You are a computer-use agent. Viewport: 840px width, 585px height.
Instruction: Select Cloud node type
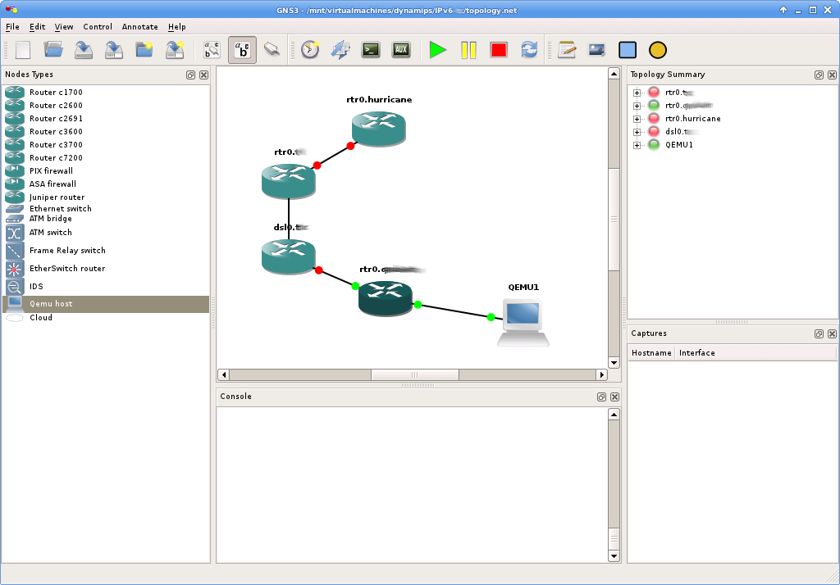tap(106, 317)
